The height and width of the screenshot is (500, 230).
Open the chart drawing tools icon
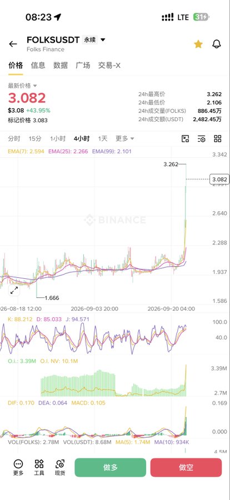186,138
